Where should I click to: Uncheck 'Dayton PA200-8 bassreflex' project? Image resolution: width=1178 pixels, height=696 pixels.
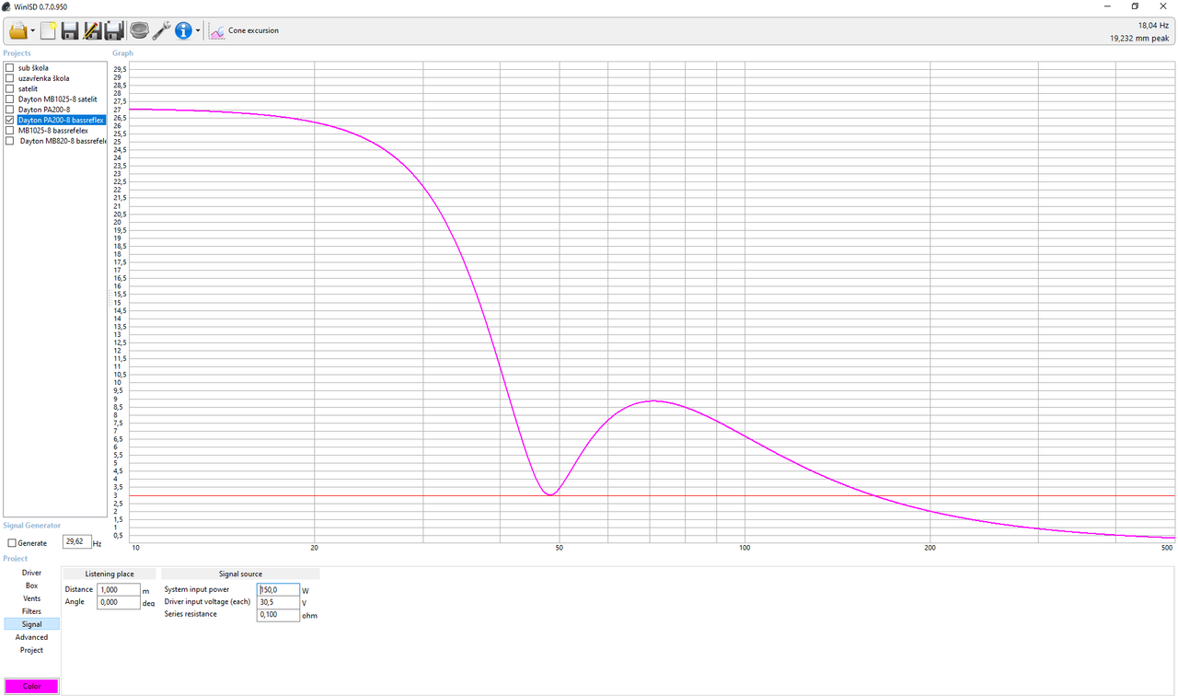10,120
